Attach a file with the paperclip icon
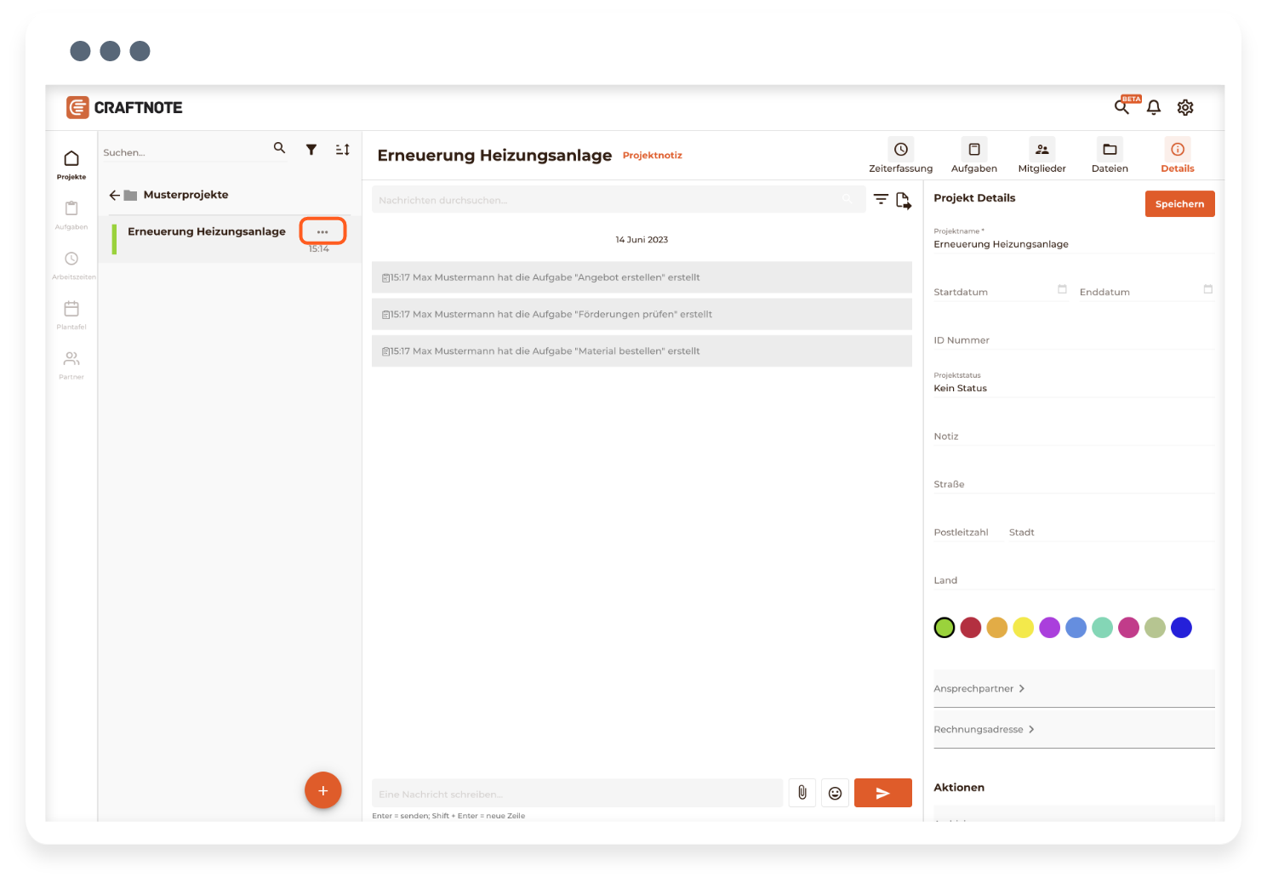This screenshot has width=1267, height=883. (x=802, y=793)
